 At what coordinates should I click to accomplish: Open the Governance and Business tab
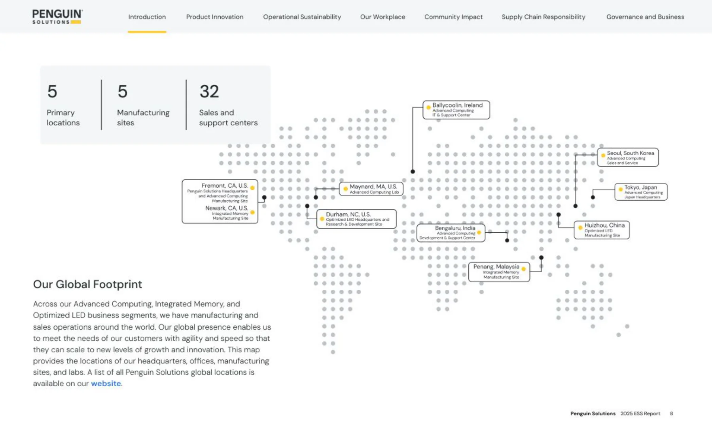[645, 17]
